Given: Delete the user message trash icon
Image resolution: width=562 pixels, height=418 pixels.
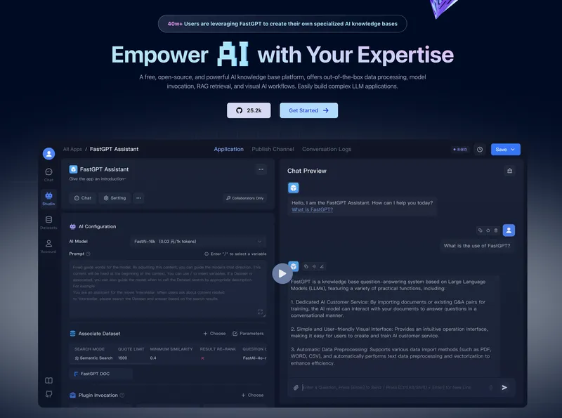Looking at the screenshot, I should tap(496, 230).
